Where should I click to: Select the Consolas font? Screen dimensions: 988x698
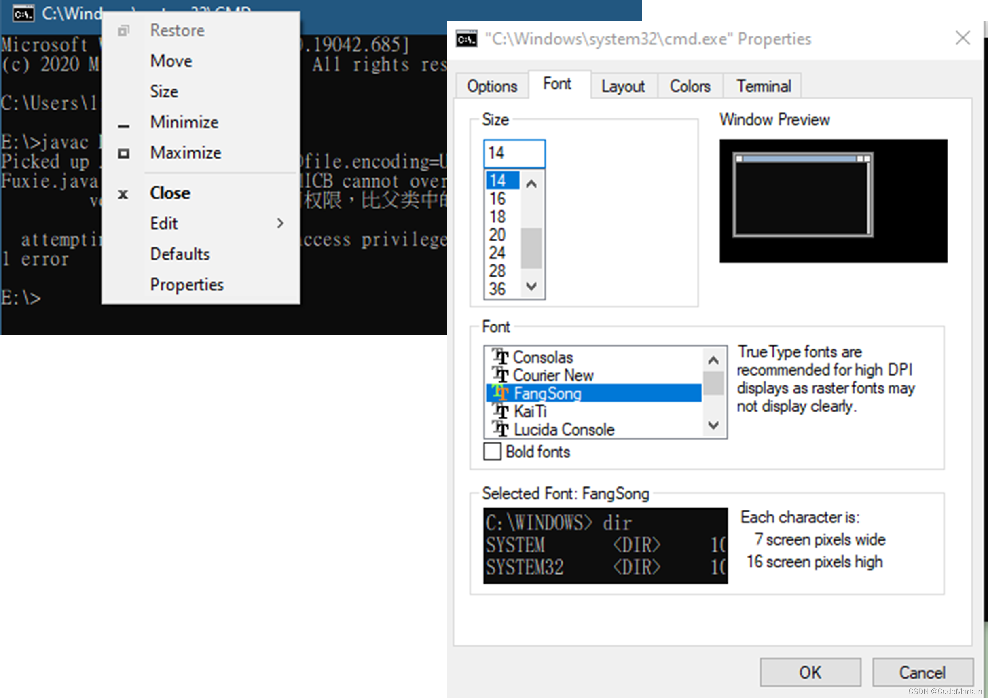[593, 357]
